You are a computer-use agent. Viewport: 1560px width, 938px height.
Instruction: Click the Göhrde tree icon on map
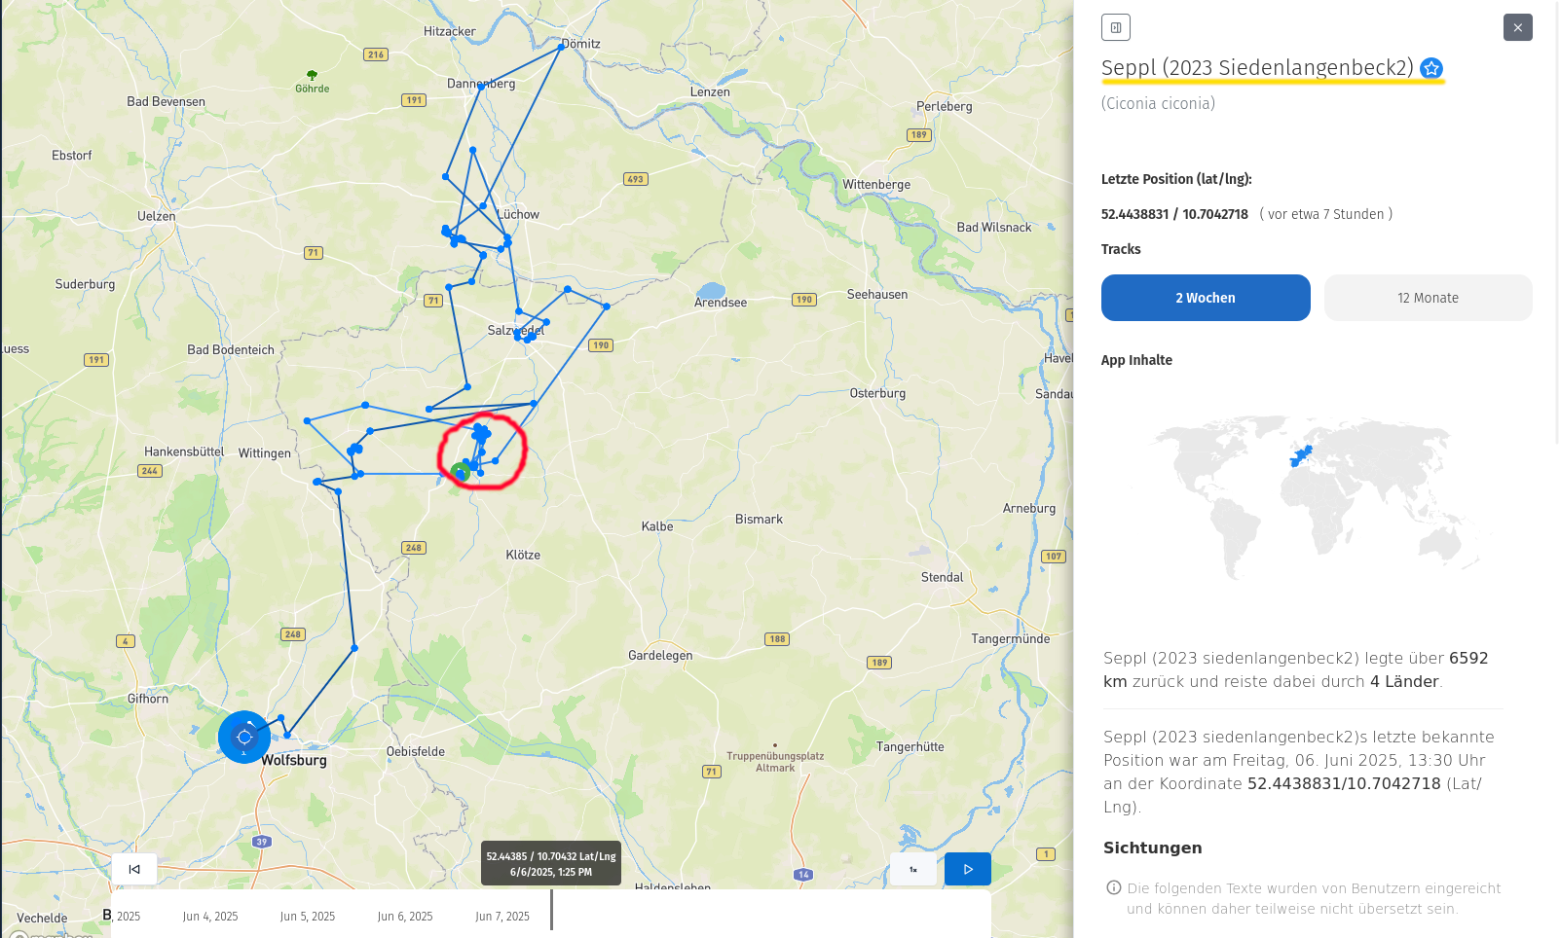point(312,75)
